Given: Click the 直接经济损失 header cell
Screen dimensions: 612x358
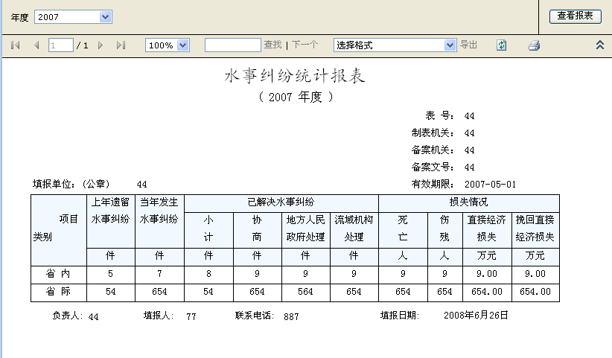Looking at the screenshot, I should coord(487,228).
